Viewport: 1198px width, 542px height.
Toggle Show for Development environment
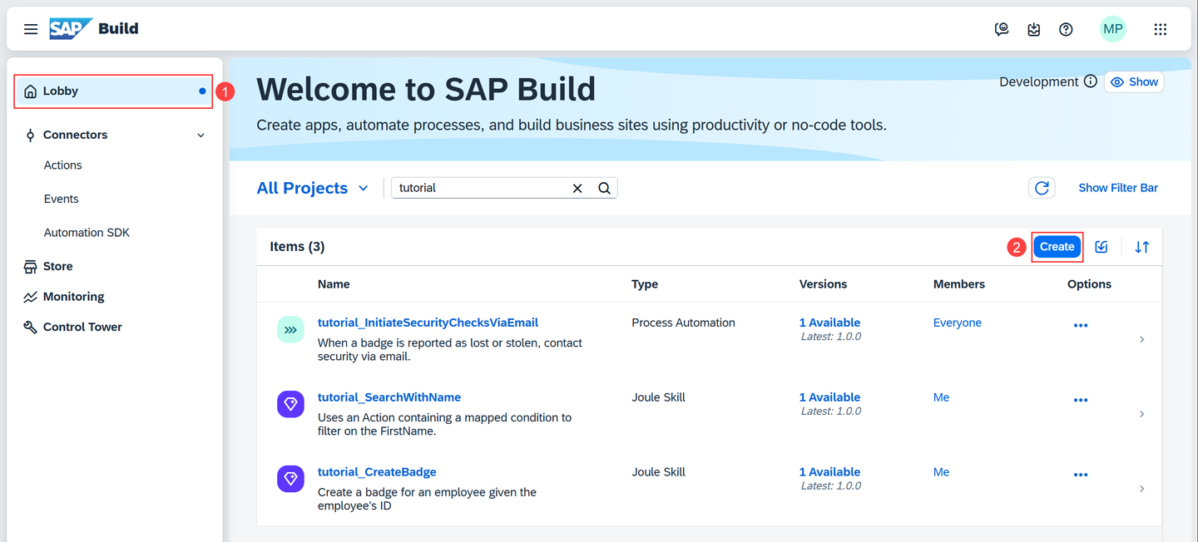point(1134,81)
